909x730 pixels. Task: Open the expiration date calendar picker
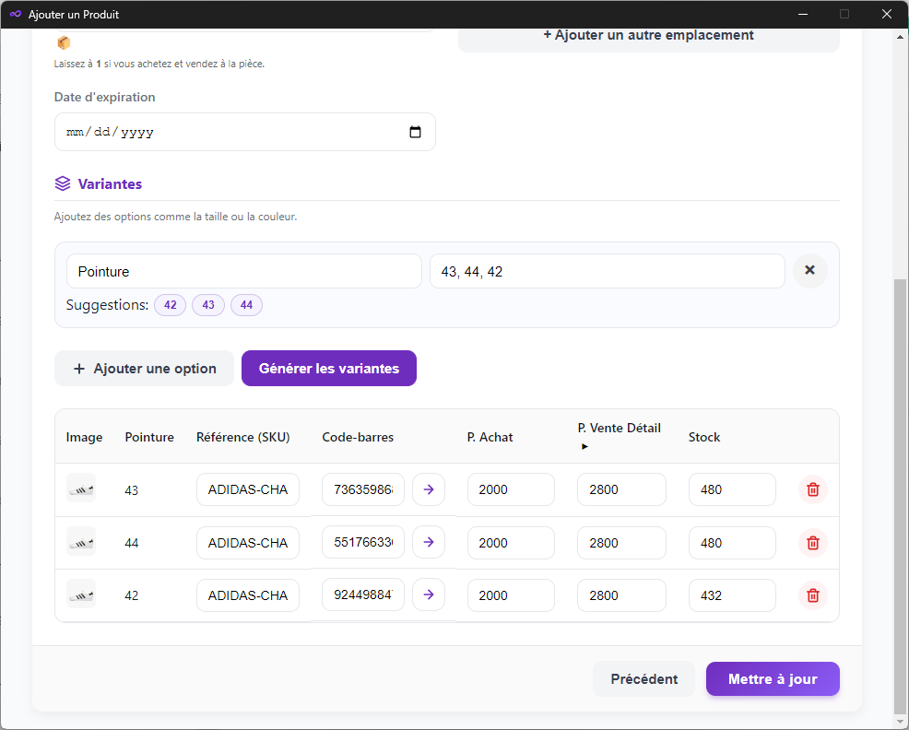pyautogui.click(x=415, y=132)
